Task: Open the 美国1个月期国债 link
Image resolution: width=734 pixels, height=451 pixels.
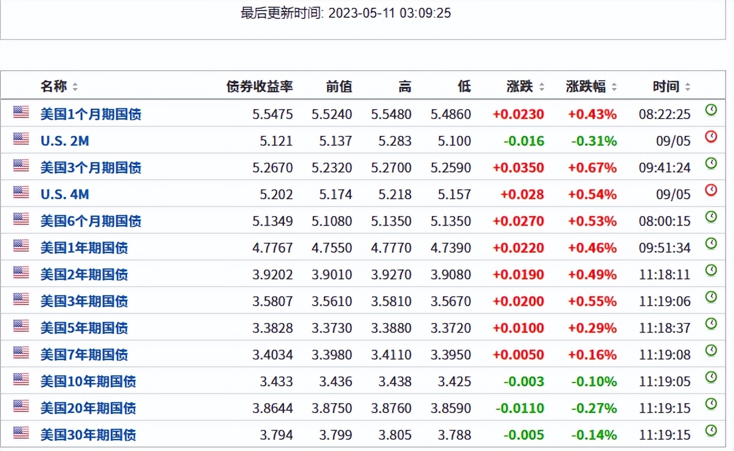Action: coord(91,114)
